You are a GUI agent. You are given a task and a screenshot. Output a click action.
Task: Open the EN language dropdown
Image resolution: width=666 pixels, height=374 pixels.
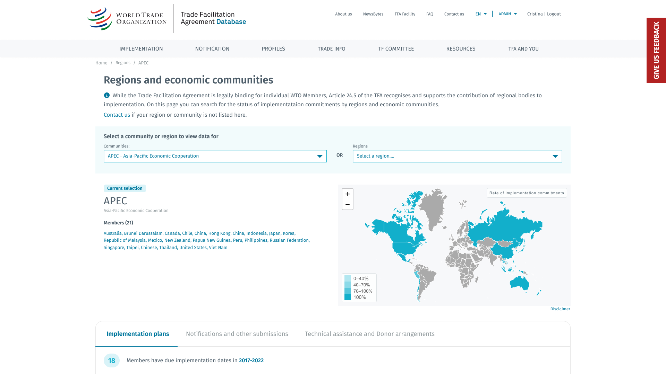click(x=481, y=14)
